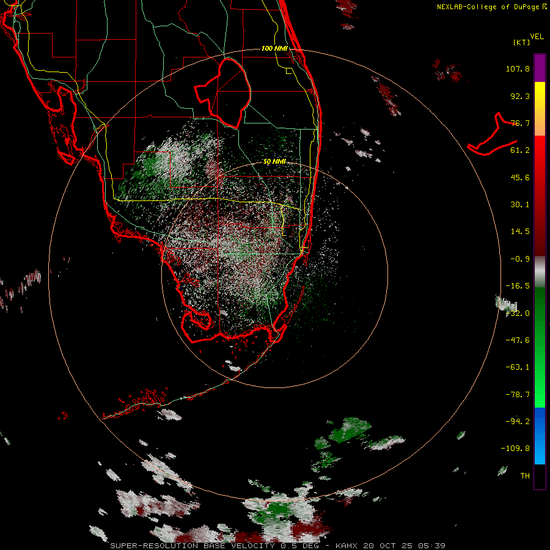This screenshot has width=550, height=550.
Task: Click the 92.3 scale value
Action: point(520,96)
